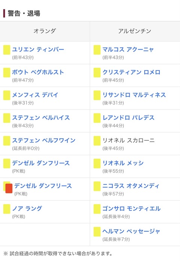Click yellow card icon beside マルコス アクーニャ
Screen dimensions: 180x261
[x=97, y=50]
